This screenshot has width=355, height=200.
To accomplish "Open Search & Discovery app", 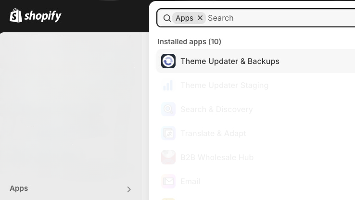I will click(x=255, y=109).
